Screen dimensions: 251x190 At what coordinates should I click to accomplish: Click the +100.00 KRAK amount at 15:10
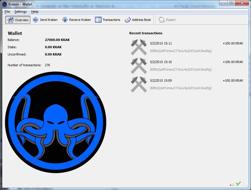pos(233,62)
